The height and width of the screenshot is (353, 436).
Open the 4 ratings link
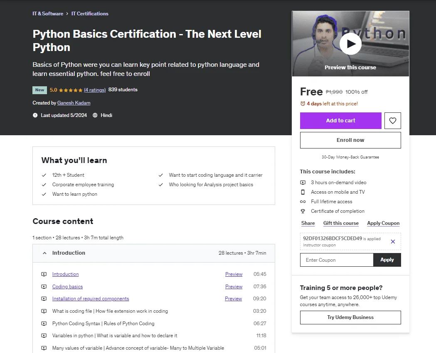[95, 90]
